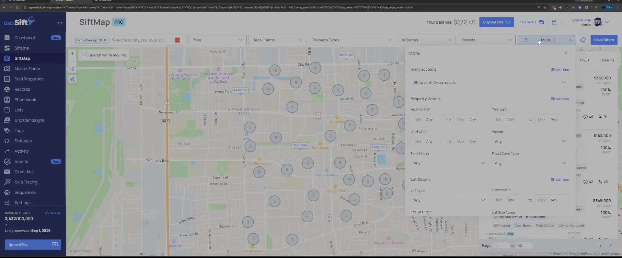Click the map locate-me arrow icon
This screenshot has height=258, width=622.
coord(72,69)
